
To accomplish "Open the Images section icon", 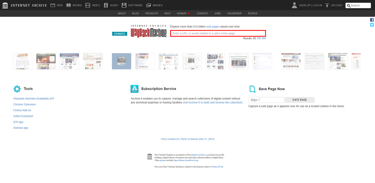I will click(149, 5).
